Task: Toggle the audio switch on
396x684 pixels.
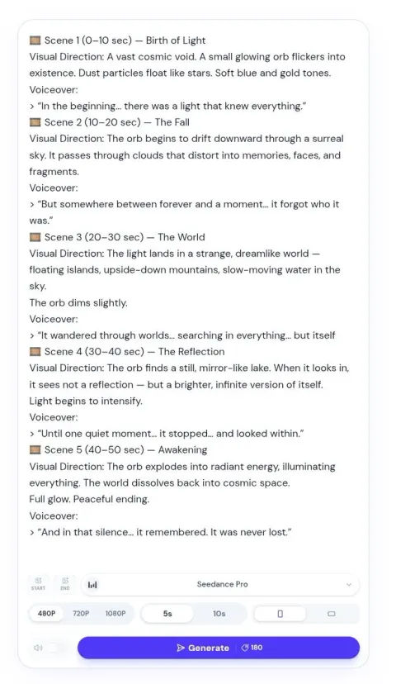Action: (x=53, y=648)
